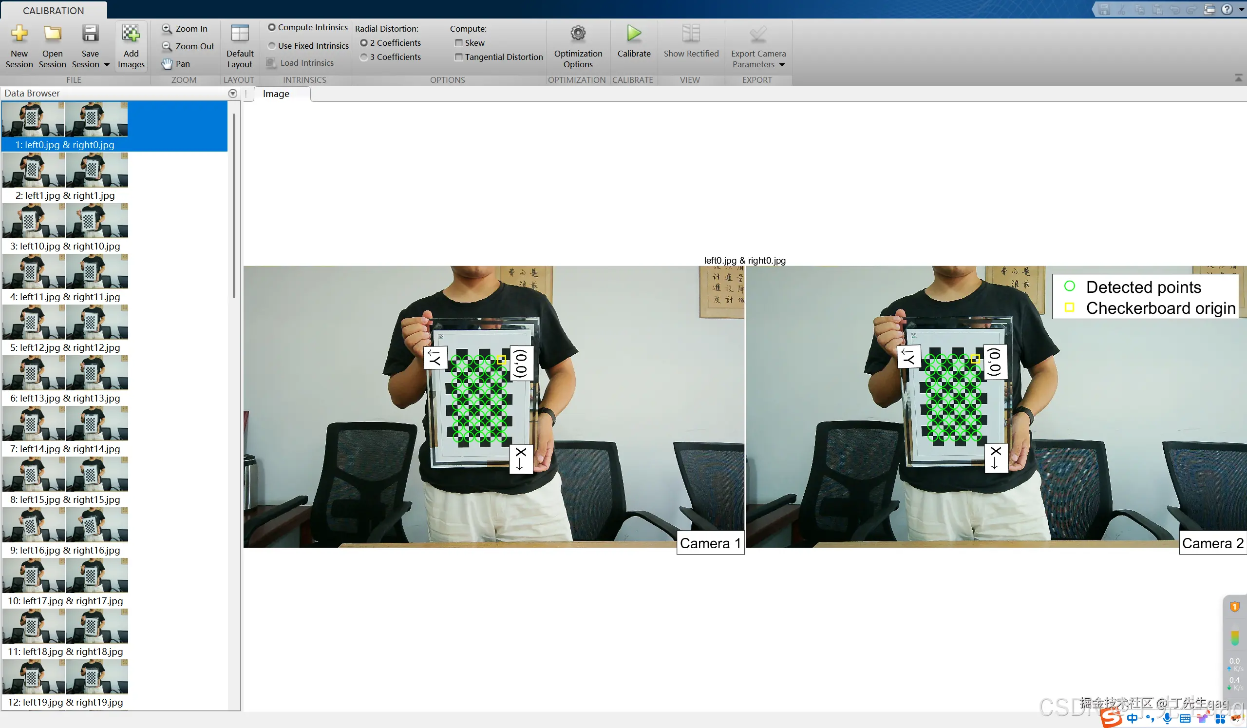Screen dimensions: 1247x728
Task: Select 3 Coefficients radial distortion
Action: [x=364, y=57]
